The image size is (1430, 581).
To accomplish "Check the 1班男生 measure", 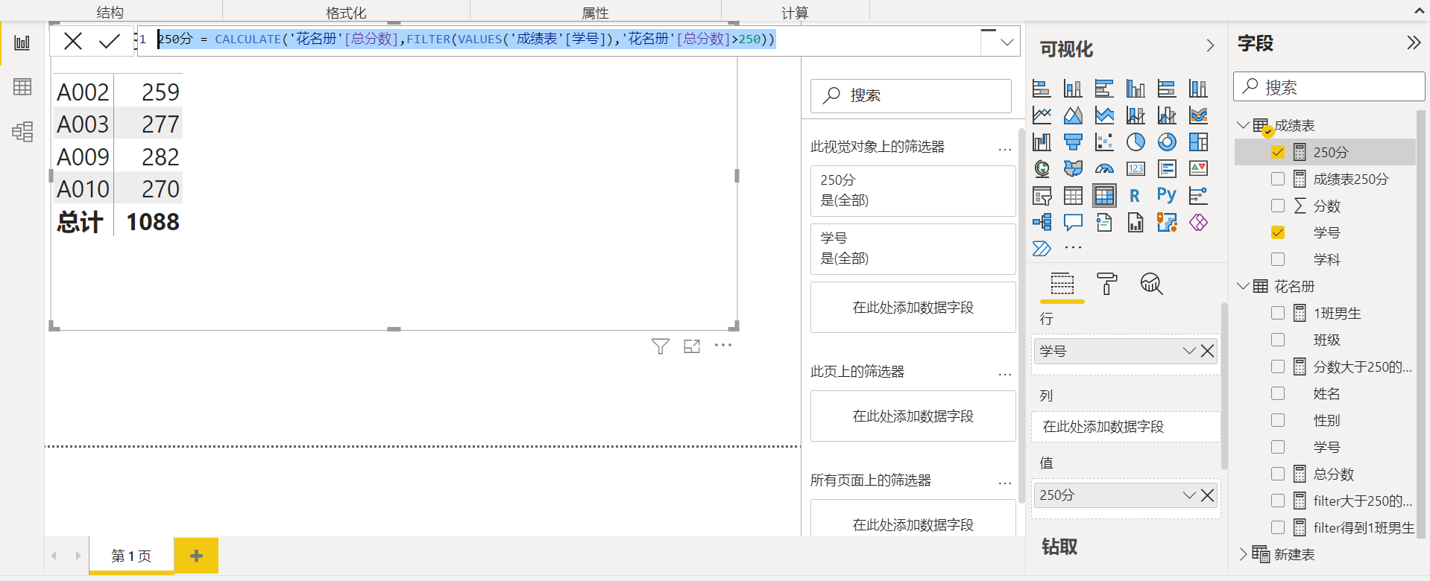I will (x=1278, y=313).
